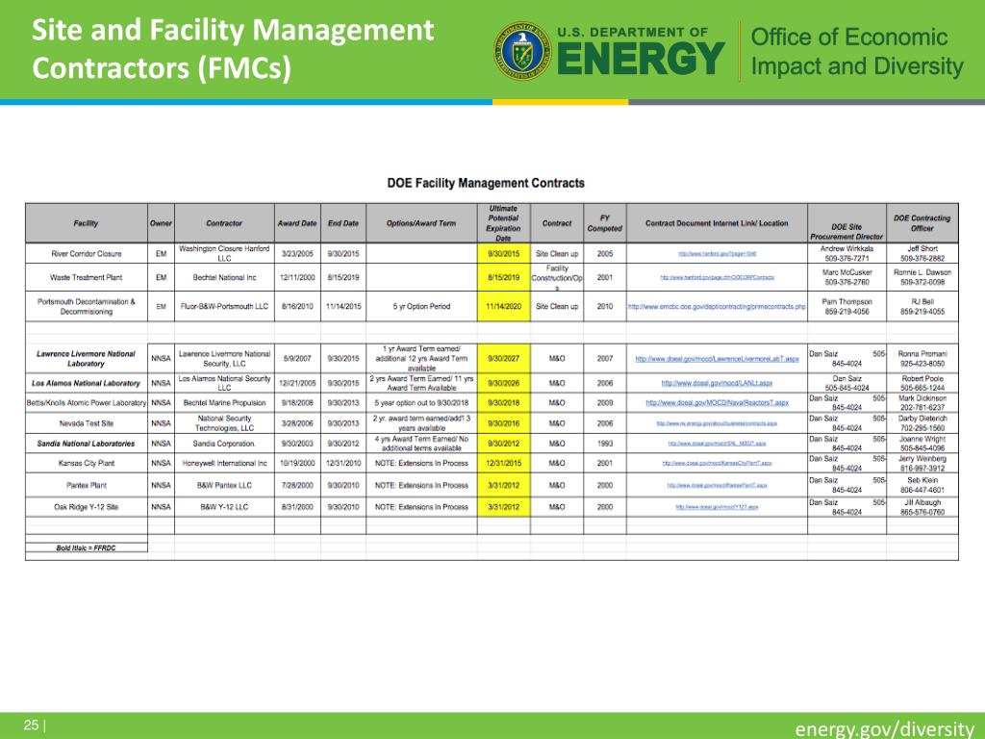
Task: Click the slide title 'Site and Facility Management Contractors (FMCs)'
Action: coord(233,49)
